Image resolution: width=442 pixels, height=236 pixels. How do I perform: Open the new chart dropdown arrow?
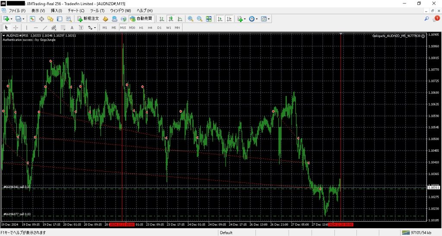pos(12,19)
